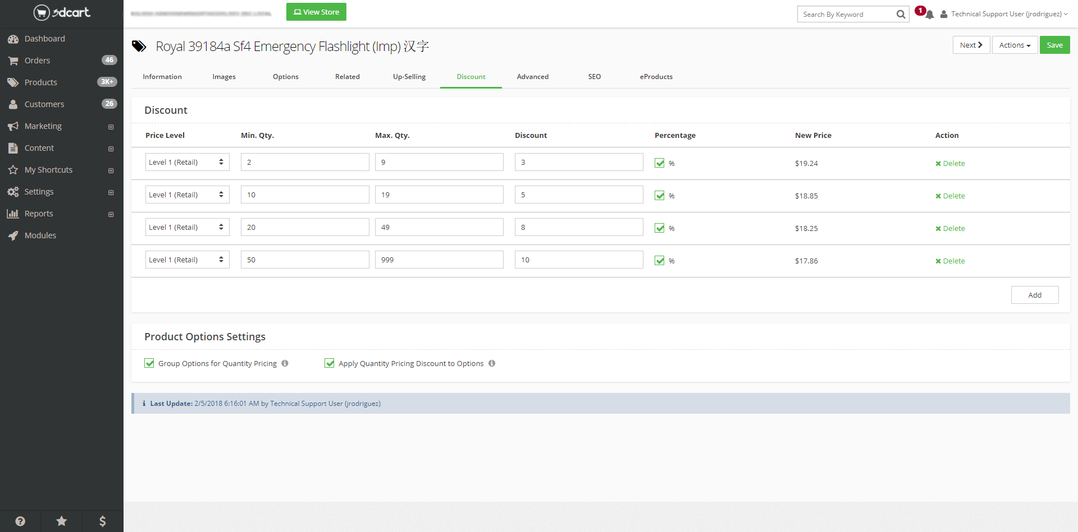Open Dashboard from the sidebar

tap(44, 39)
